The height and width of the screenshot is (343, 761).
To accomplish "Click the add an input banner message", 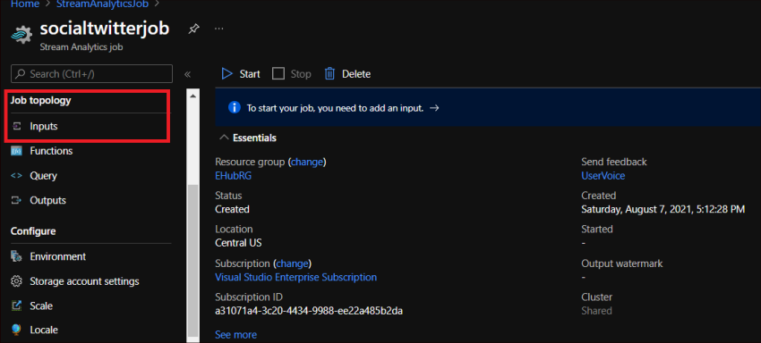I will pyautogui.click(x=335, y=108).
